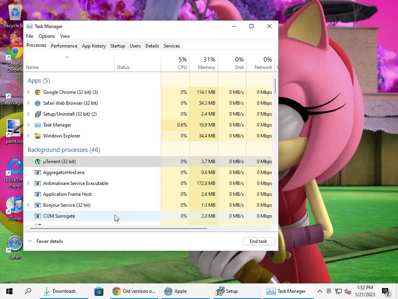Open the Windows Start menu

click(9, 291)
